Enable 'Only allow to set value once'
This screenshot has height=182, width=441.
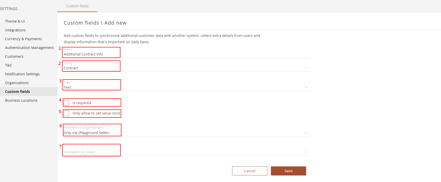(67, 113)
